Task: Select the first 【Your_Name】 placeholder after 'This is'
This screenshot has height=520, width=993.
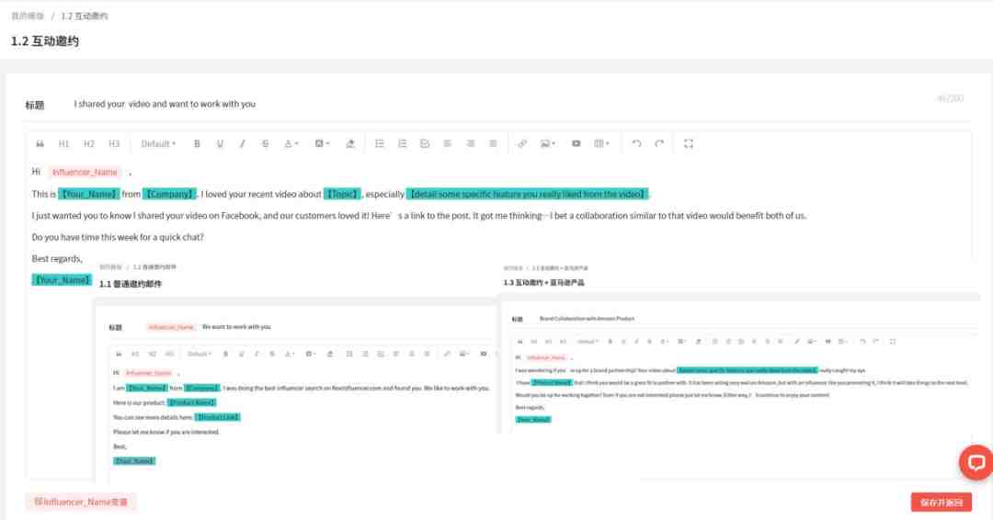Action: 88,194
